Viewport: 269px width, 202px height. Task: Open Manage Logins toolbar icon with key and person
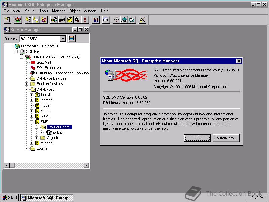click(54, 20)
